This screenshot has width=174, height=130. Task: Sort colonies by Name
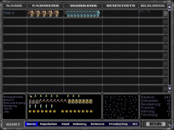(x=31, y=124)
